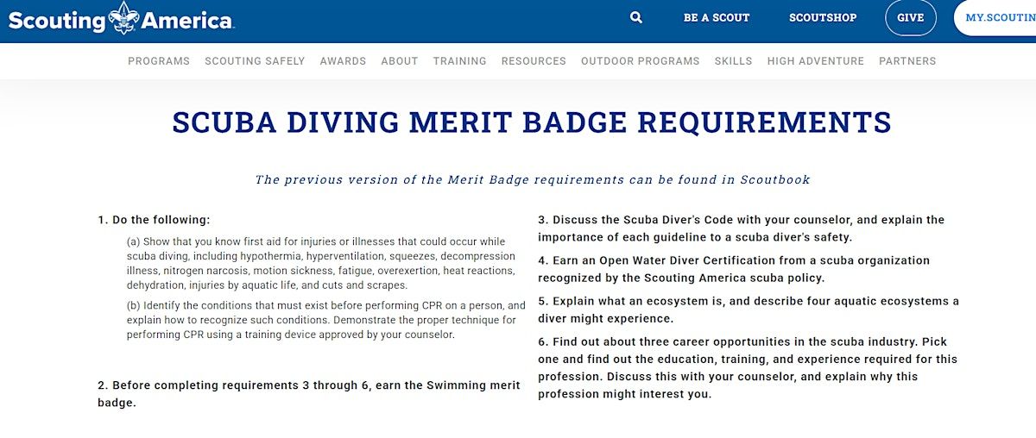Open the Outdoor Programs menu
This screenshot has height=438, width=1036.
click(640, 61)
